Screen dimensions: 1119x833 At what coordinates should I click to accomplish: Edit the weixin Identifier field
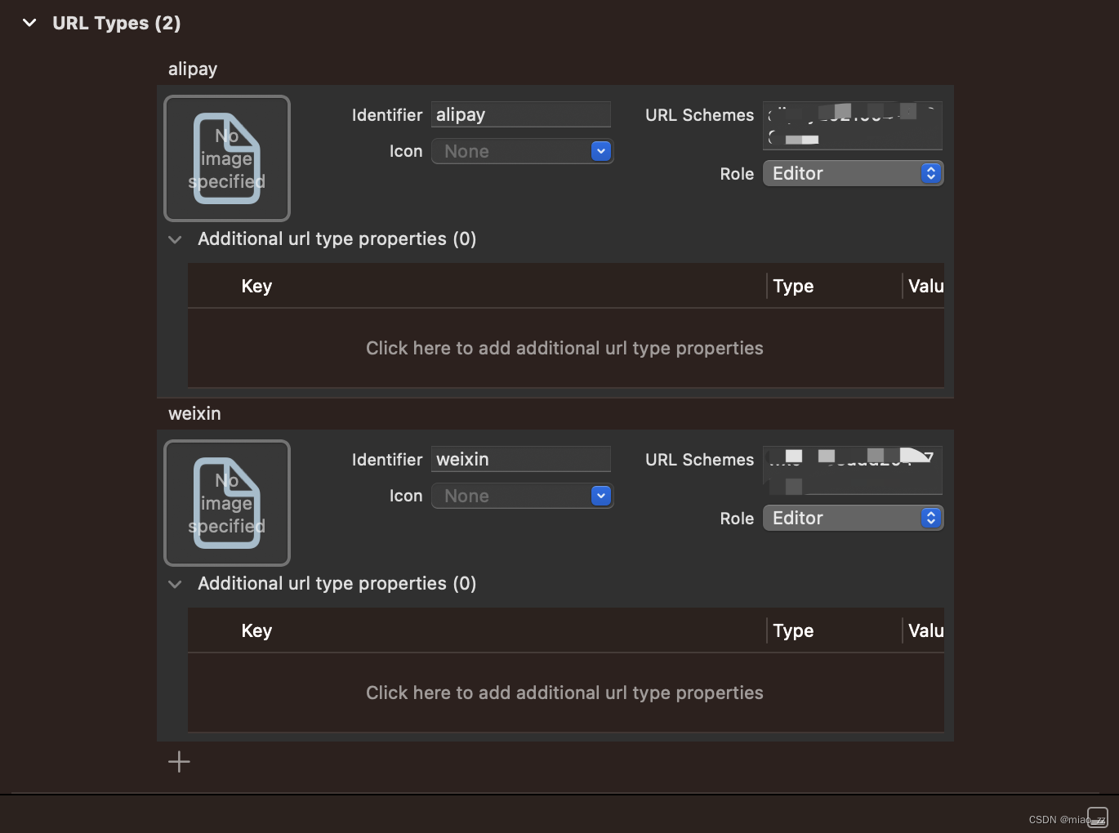tap(521, 459)
